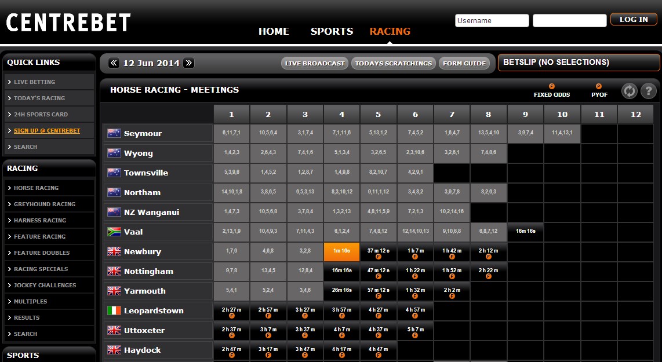Open the Form Guide

point(464,63)
